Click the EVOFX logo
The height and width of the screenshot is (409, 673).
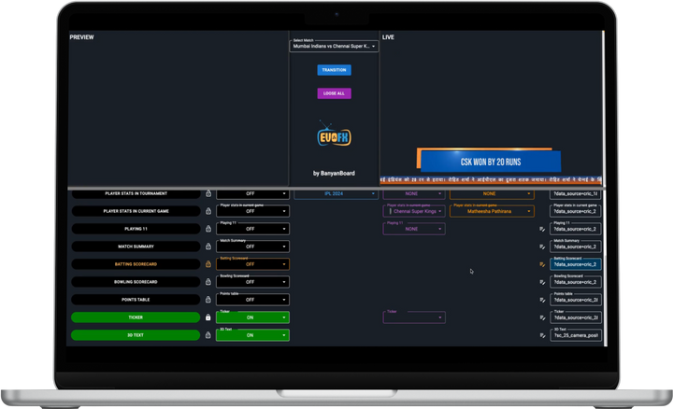click(x=334, y=134)
